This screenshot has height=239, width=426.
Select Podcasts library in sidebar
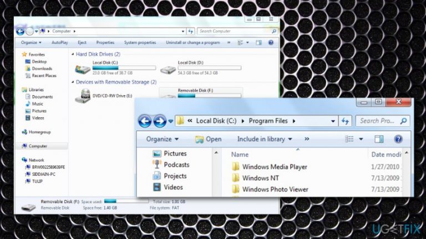click(x=171, y=164)
